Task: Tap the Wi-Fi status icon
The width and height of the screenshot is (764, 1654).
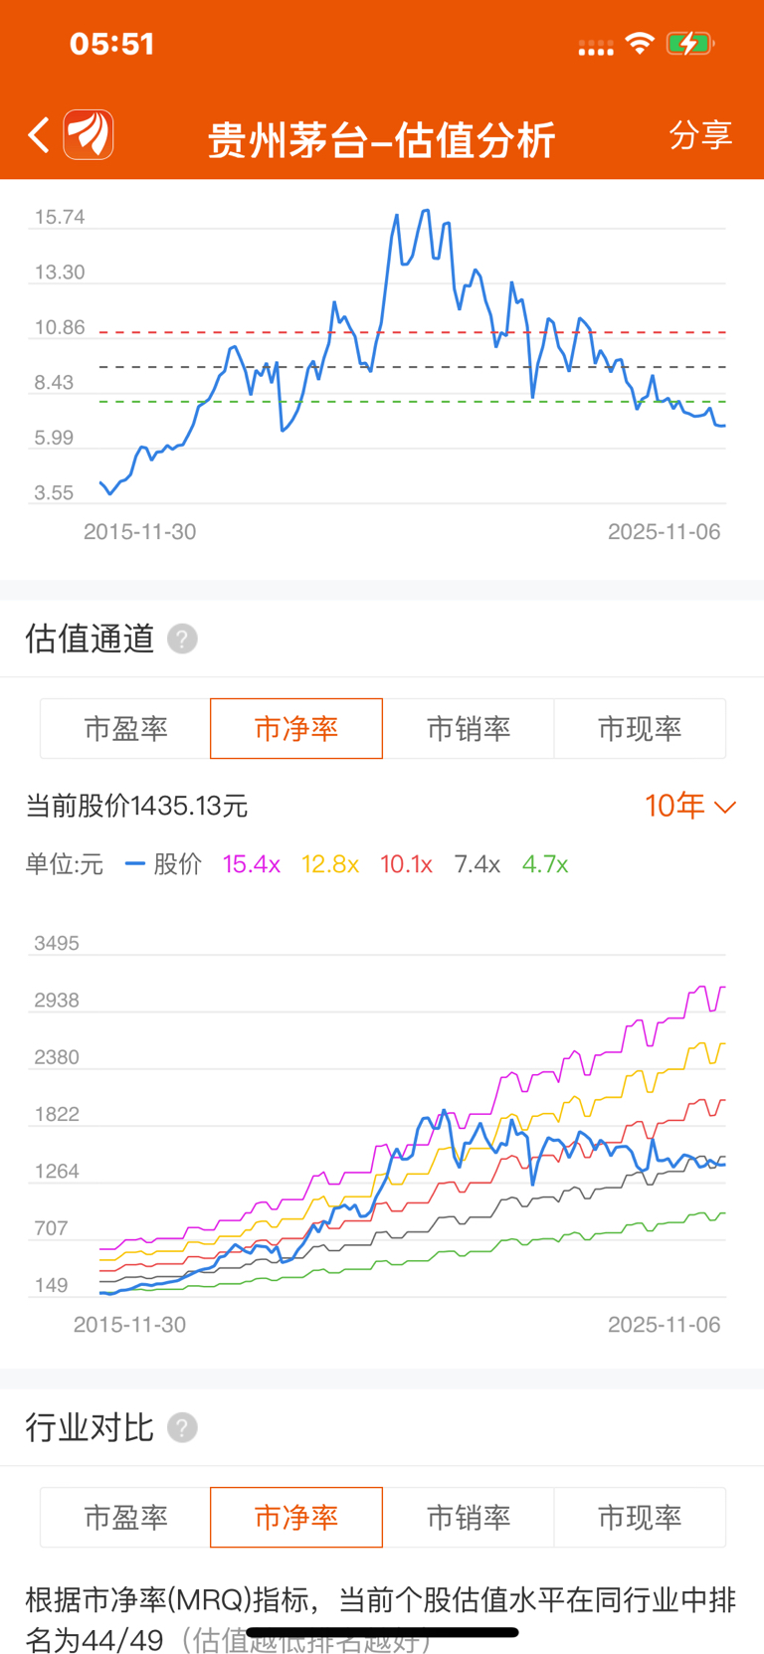Action: [x=640, y=44]
